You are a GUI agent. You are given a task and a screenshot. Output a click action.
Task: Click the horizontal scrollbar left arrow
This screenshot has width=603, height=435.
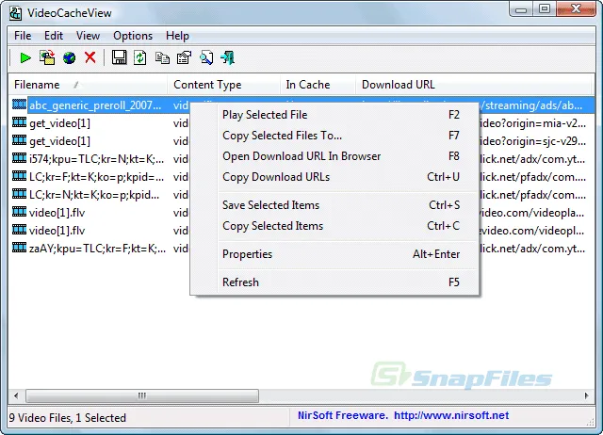pyautogui.click(x=16, y=395)
